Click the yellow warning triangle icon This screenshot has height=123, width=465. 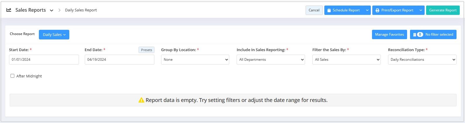point(141,100)
